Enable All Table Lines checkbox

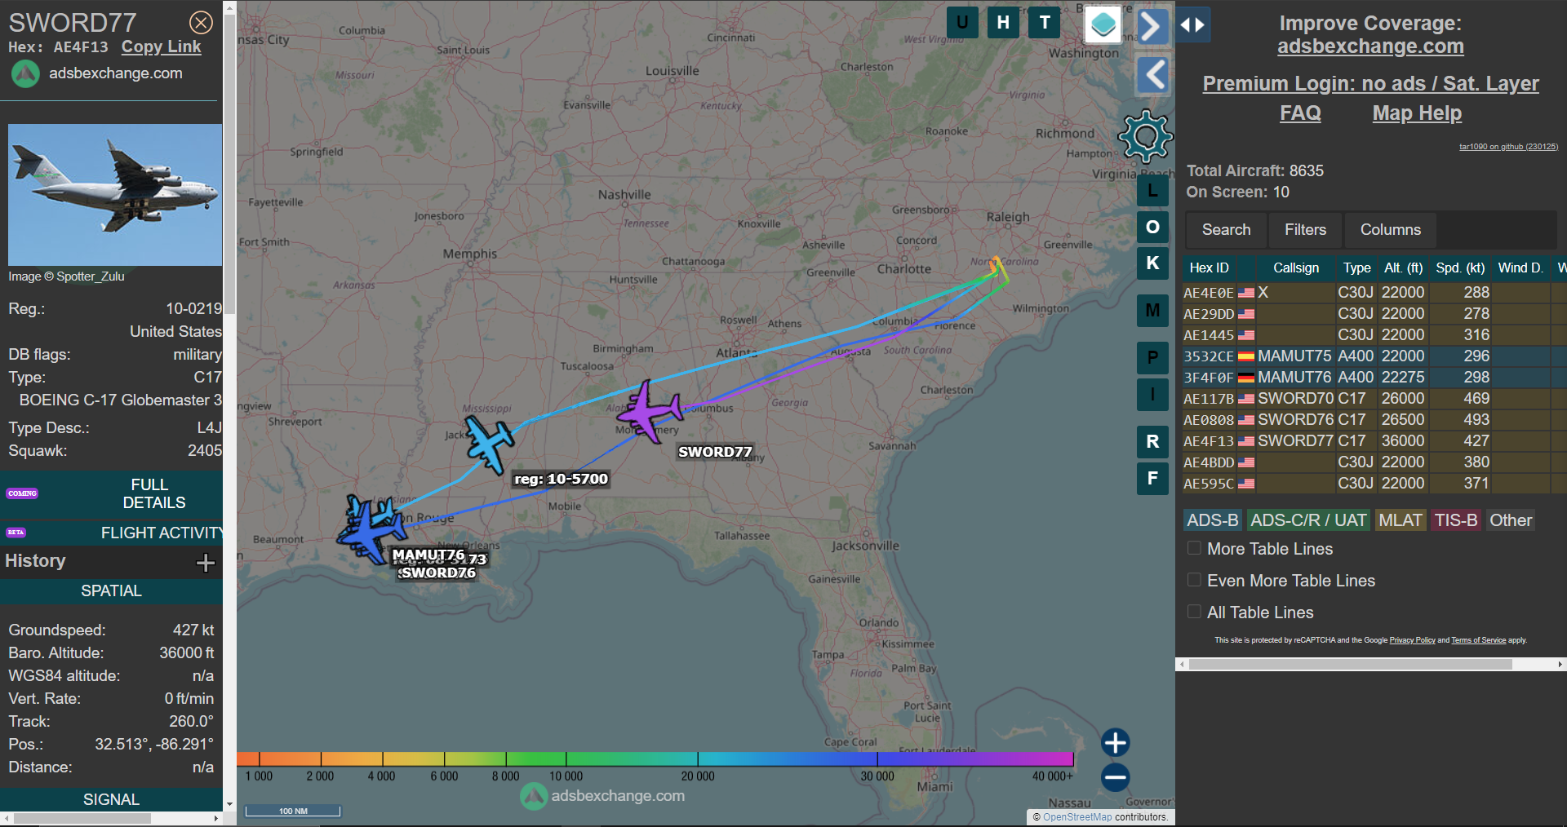tap(1194, 612)
